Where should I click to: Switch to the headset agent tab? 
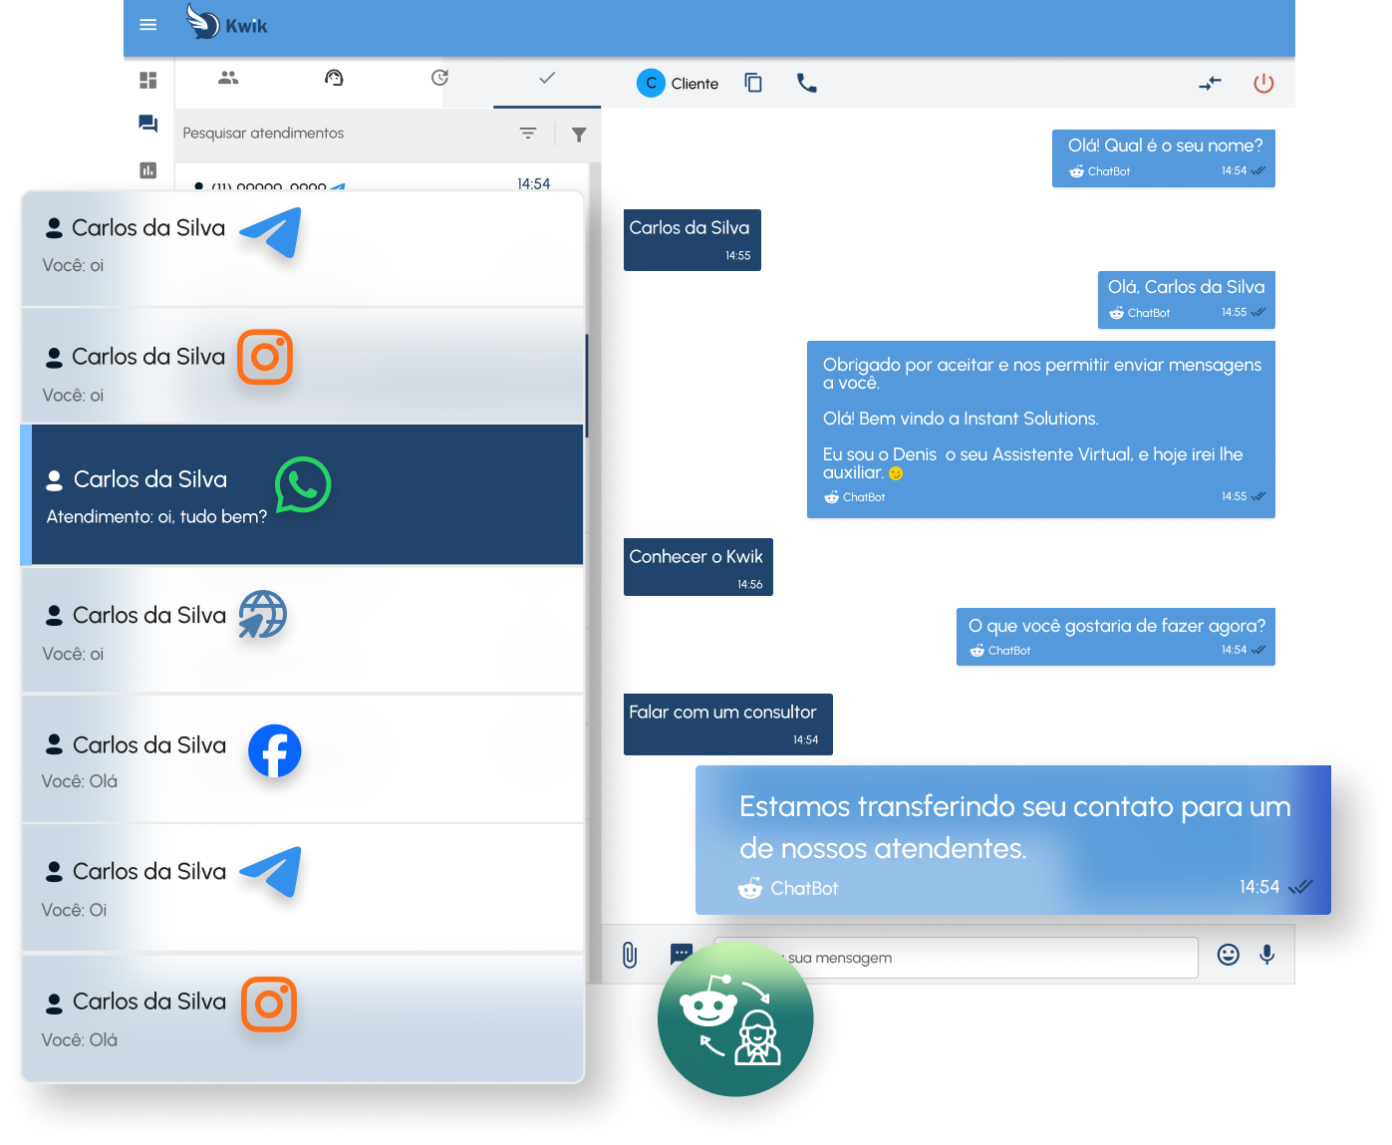(x=334, y=78)
